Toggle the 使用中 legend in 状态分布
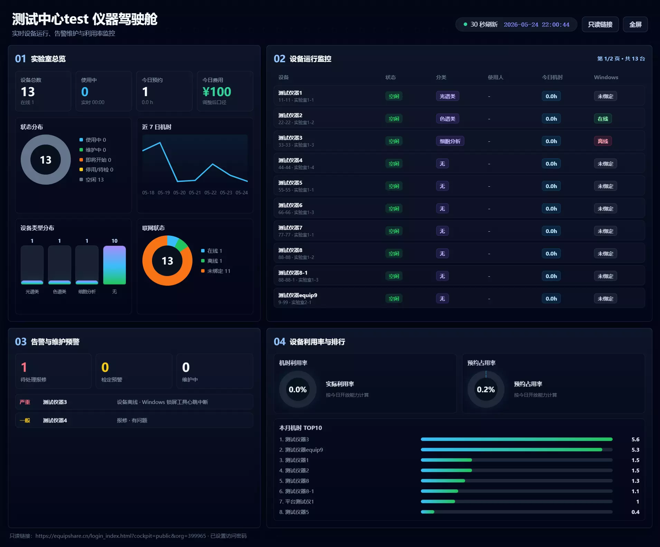This screenshot has height=547, width=660. pos(93,140)
